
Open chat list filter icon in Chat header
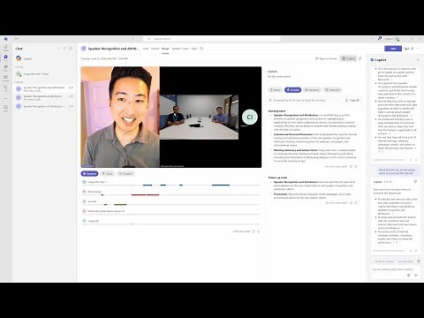(x=64, y=49)
